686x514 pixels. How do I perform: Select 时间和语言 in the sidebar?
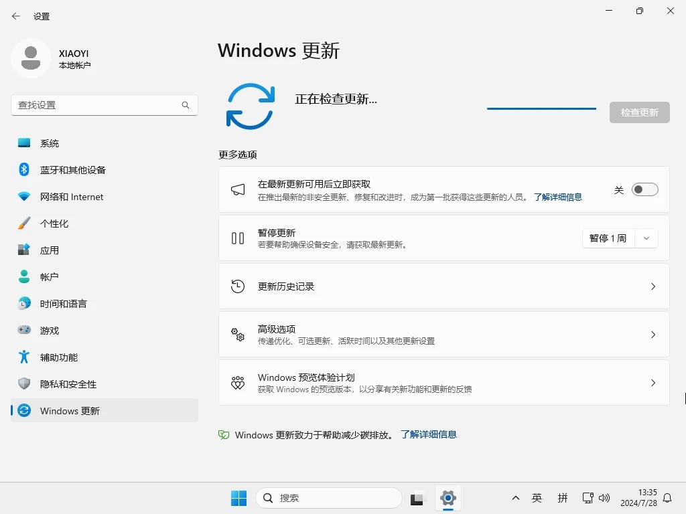(x=105, y=303)
